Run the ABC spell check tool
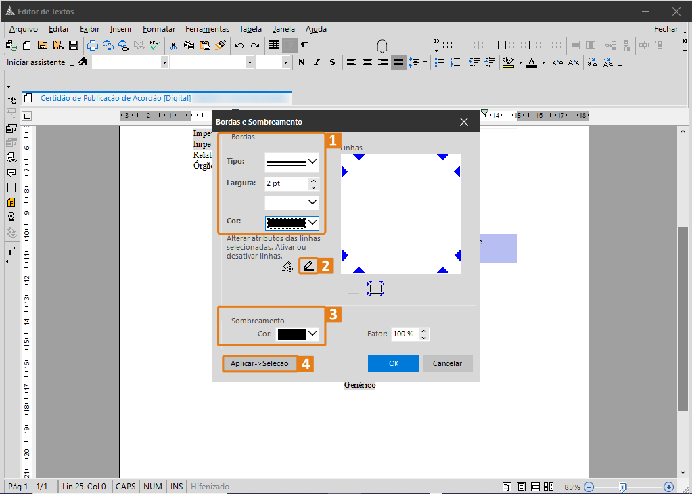 point(154,45)
